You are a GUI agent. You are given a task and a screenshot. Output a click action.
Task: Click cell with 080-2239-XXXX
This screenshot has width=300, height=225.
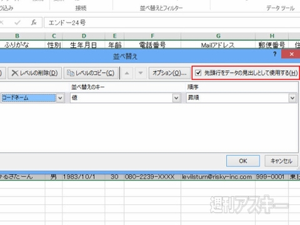click(x=152, y=177)
